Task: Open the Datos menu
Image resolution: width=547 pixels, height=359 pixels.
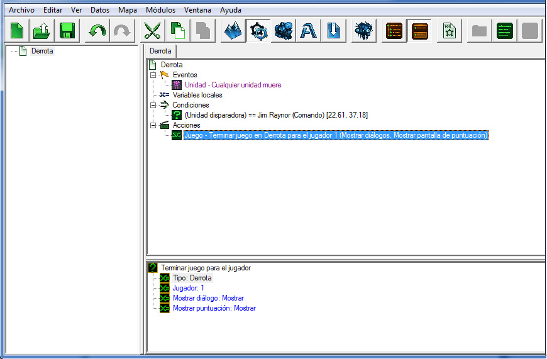Action: (x=100, y=10)
